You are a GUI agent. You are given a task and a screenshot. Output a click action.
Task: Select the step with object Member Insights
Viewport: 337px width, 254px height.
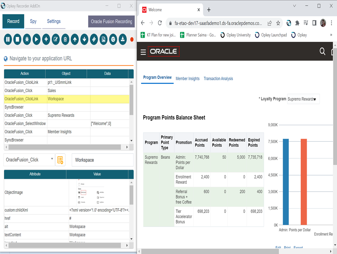pyautogui.click(x=67, y=132)
